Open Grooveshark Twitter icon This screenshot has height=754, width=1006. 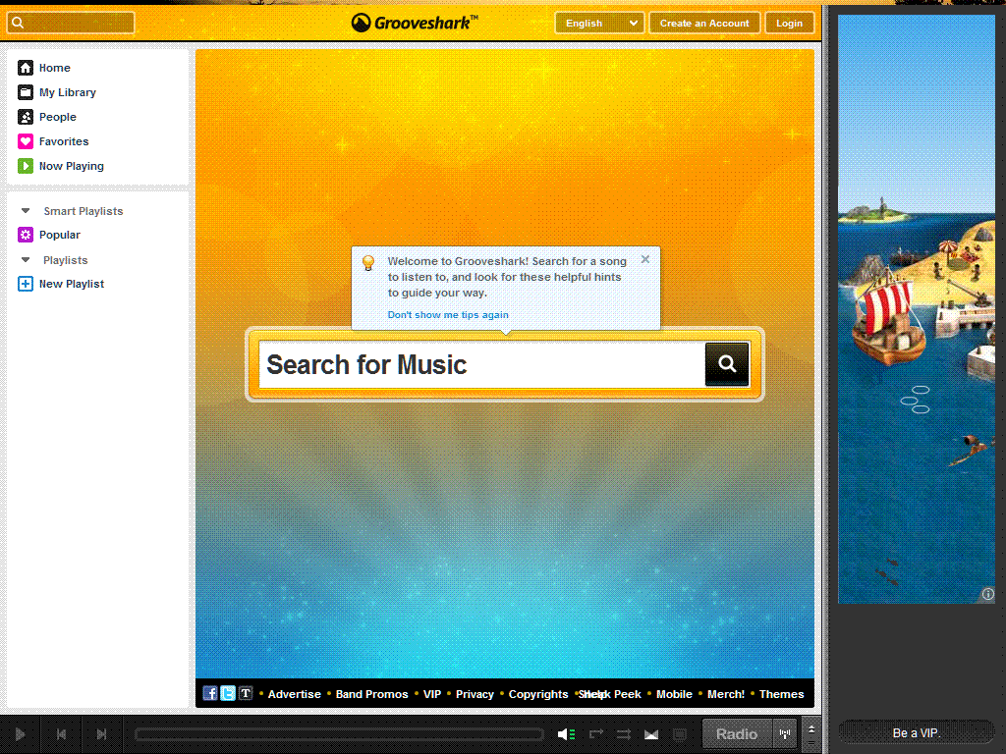coord(228,693)
